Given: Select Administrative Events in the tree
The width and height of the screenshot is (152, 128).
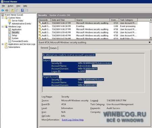Looking at the screenshot, I should 21,24.
